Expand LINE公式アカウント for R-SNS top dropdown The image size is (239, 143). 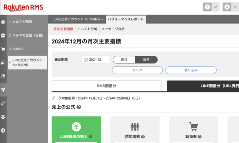(78, 19)
